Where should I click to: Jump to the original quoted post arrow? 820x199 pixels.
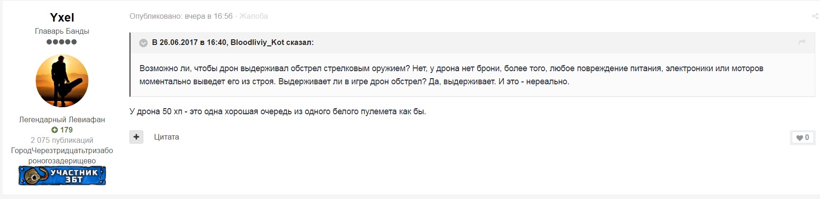click(x=802, y=42)
